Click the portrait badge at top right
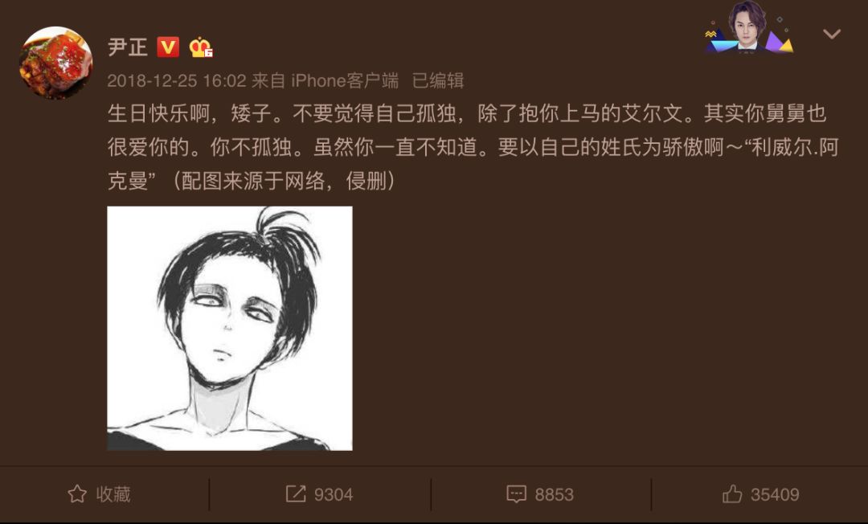Image resolution: width=868 pixels, height=524 pixels. click(750, 27)
